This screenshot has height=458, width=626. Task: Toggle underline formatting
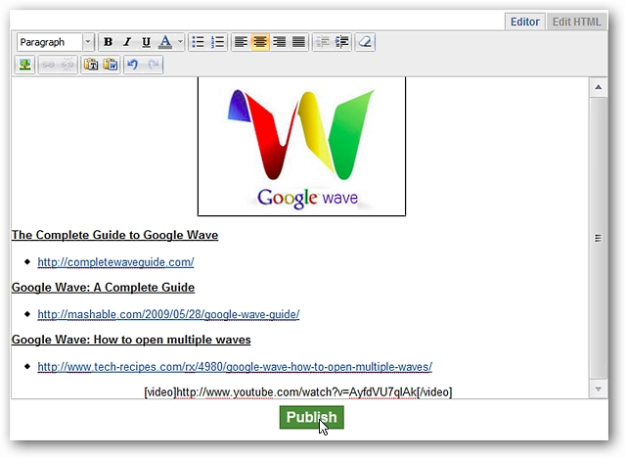146,42
